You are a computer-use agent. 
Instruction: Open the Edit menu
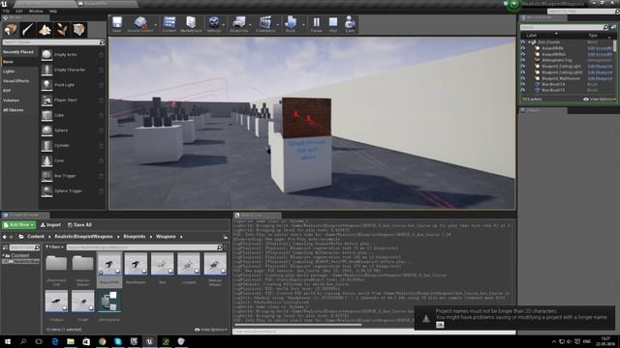coord(19,11)
